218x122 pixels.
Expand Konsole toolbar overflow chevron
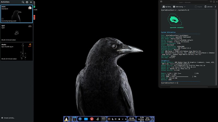coord(215,7)
